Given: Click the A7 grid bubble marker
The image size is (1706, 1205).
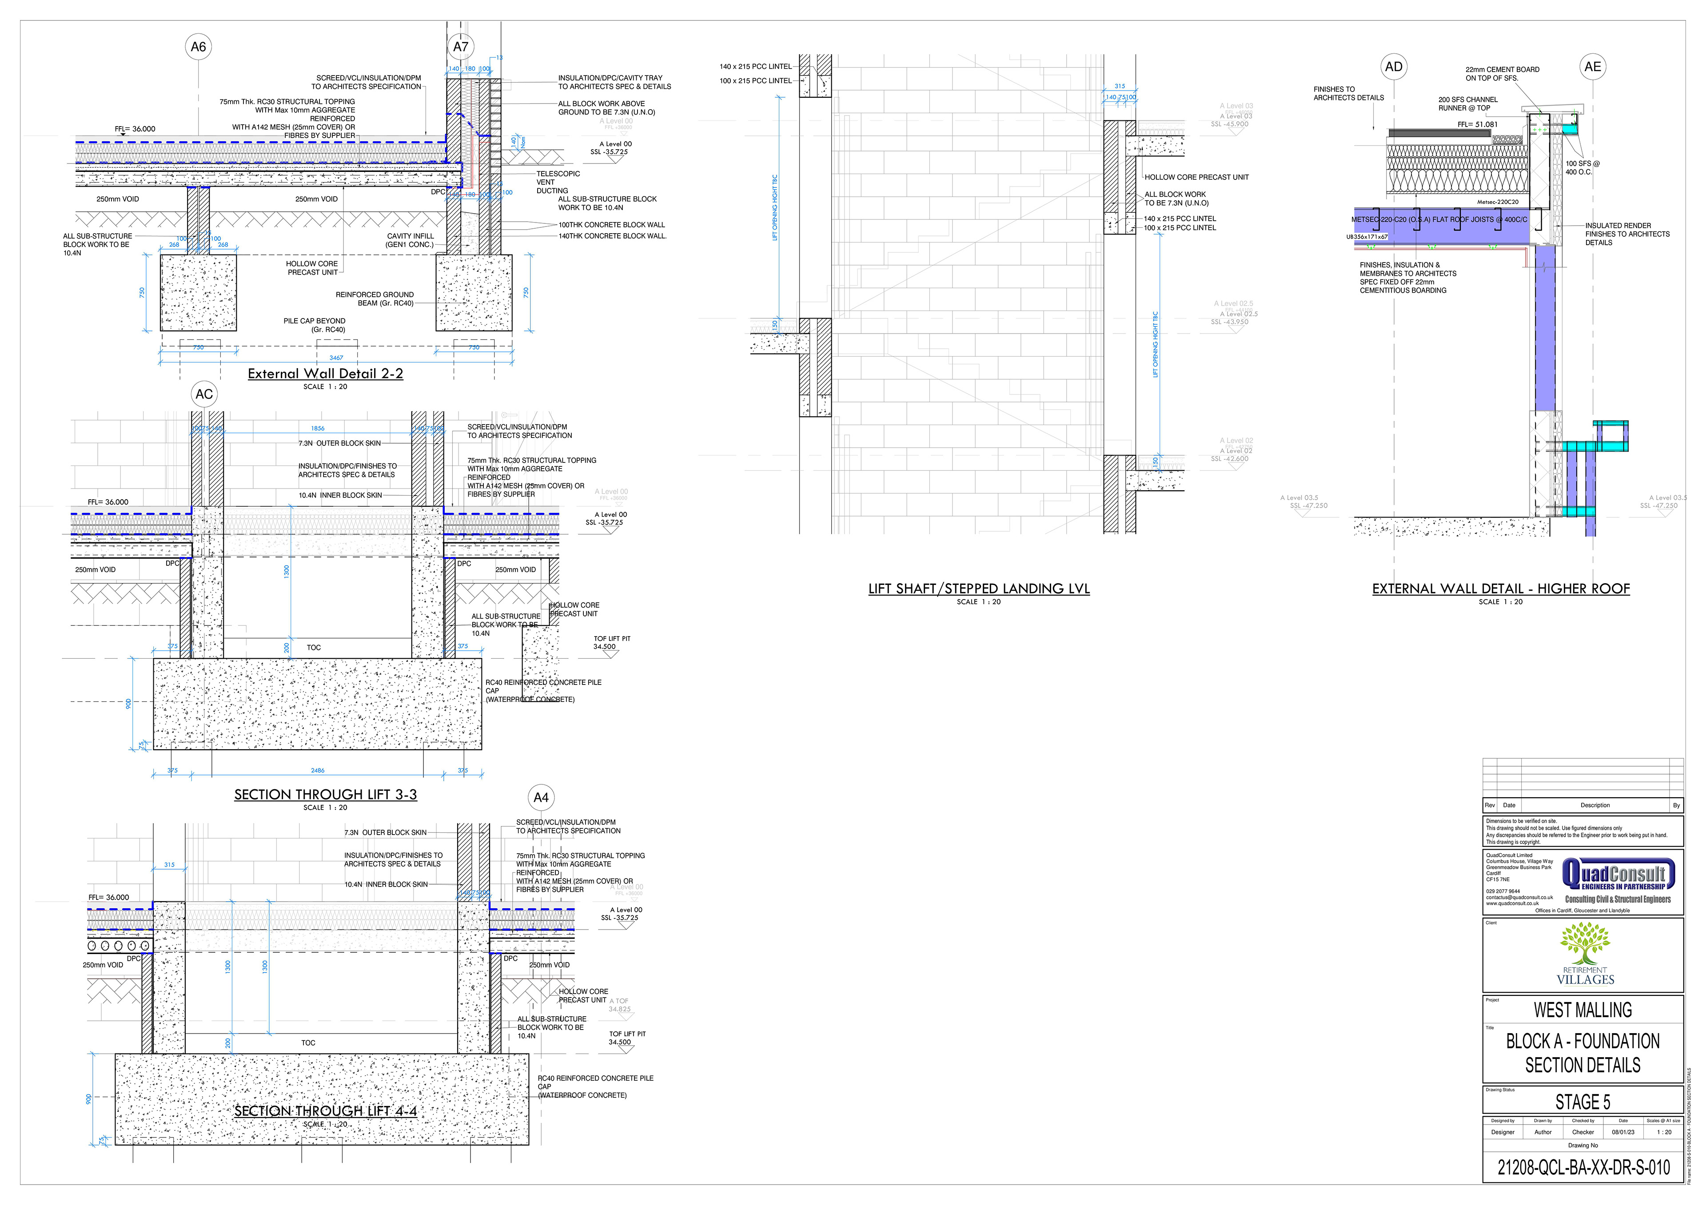Looking at the screenshot, I should [461, 47].
